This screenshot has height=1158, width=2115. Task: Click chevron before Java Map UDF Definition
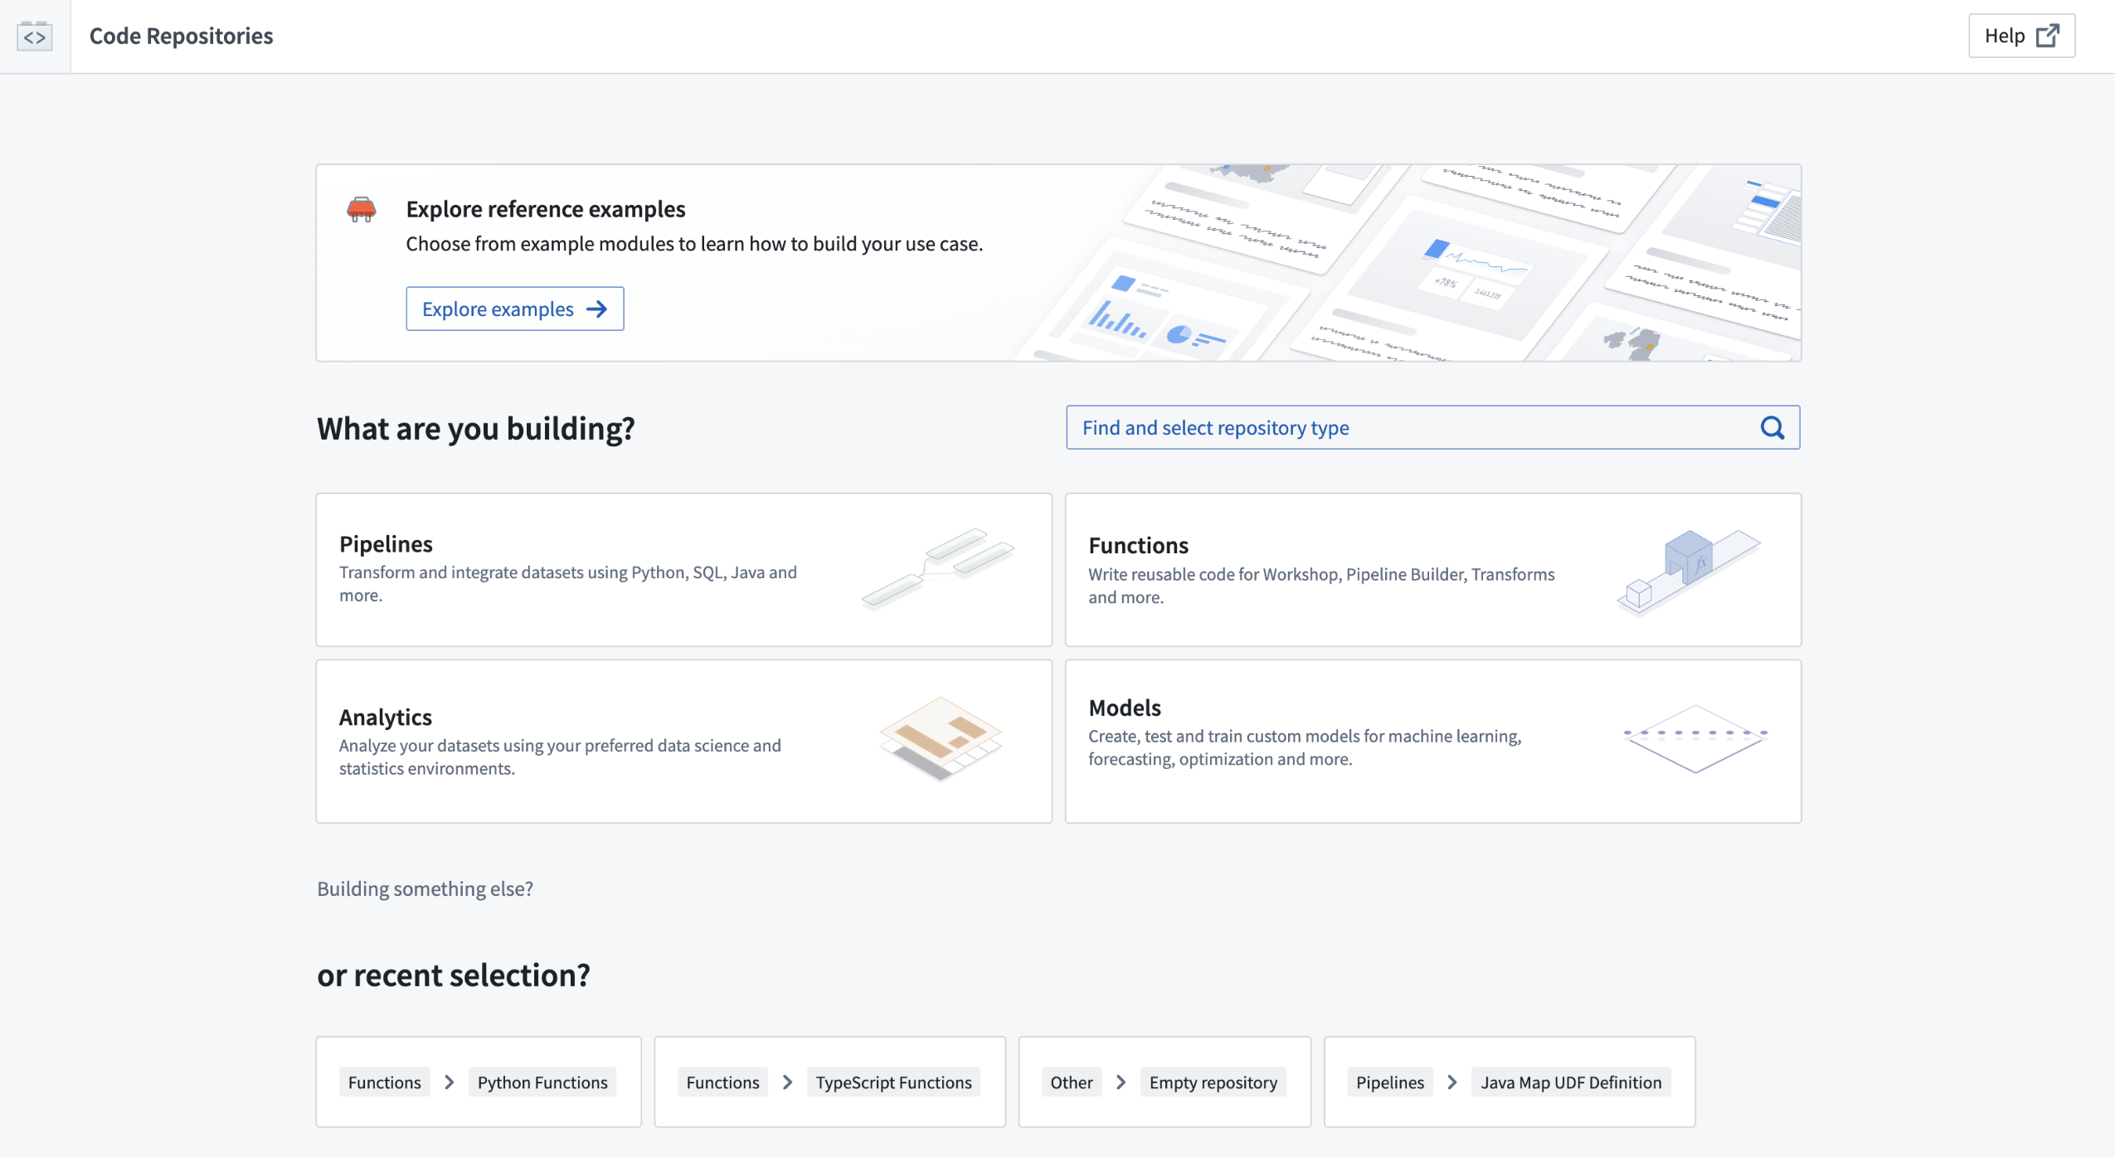coord(1452,1082)
